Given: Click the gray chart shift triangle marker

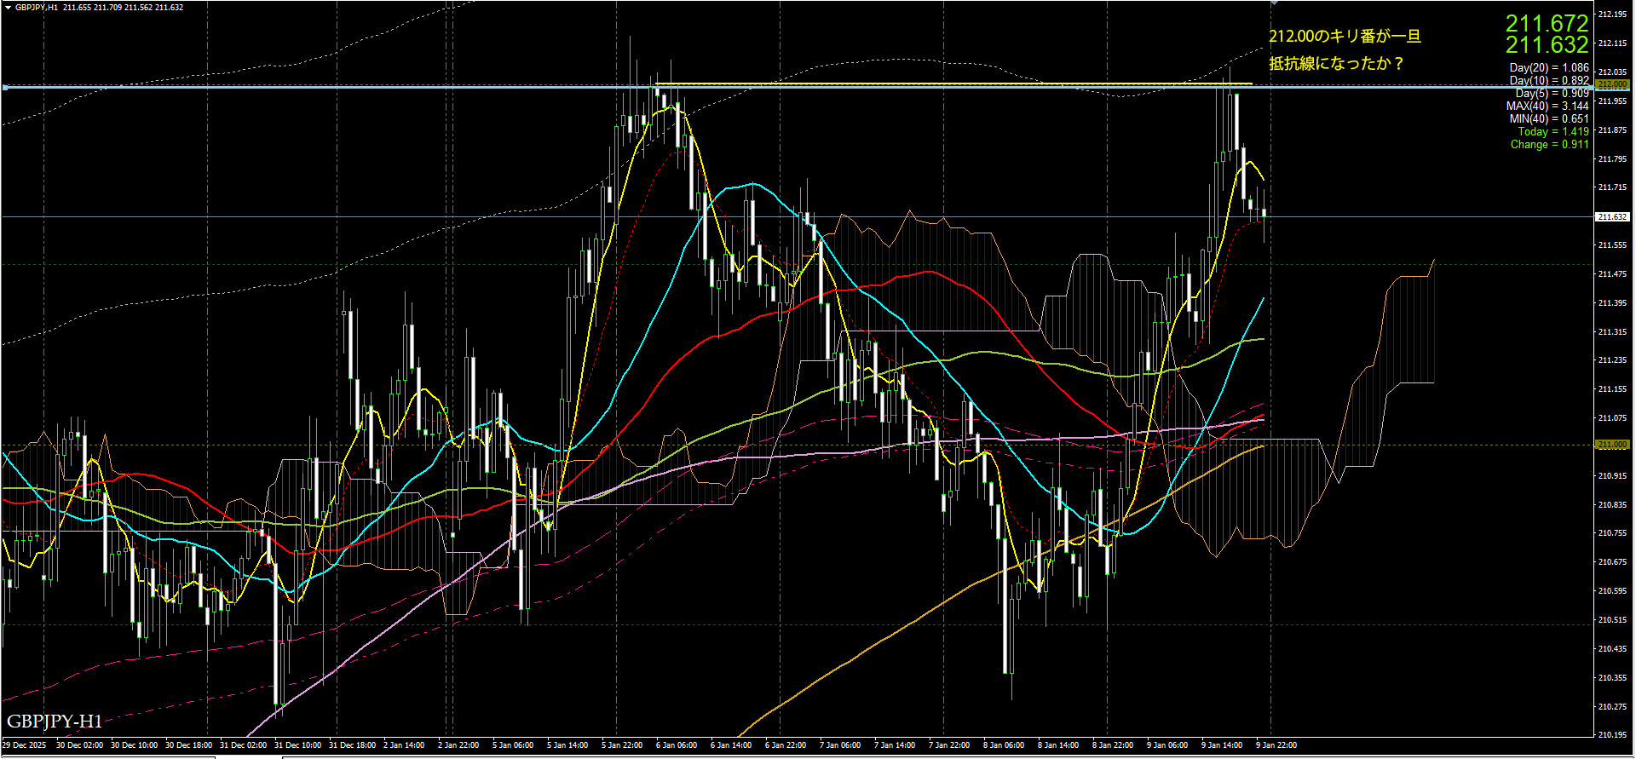Looking at the screenshot, I should coord(1274,3).
